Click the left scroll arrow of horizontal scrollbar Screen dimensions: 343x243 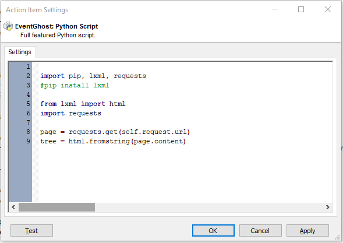(x=13, y=207)
